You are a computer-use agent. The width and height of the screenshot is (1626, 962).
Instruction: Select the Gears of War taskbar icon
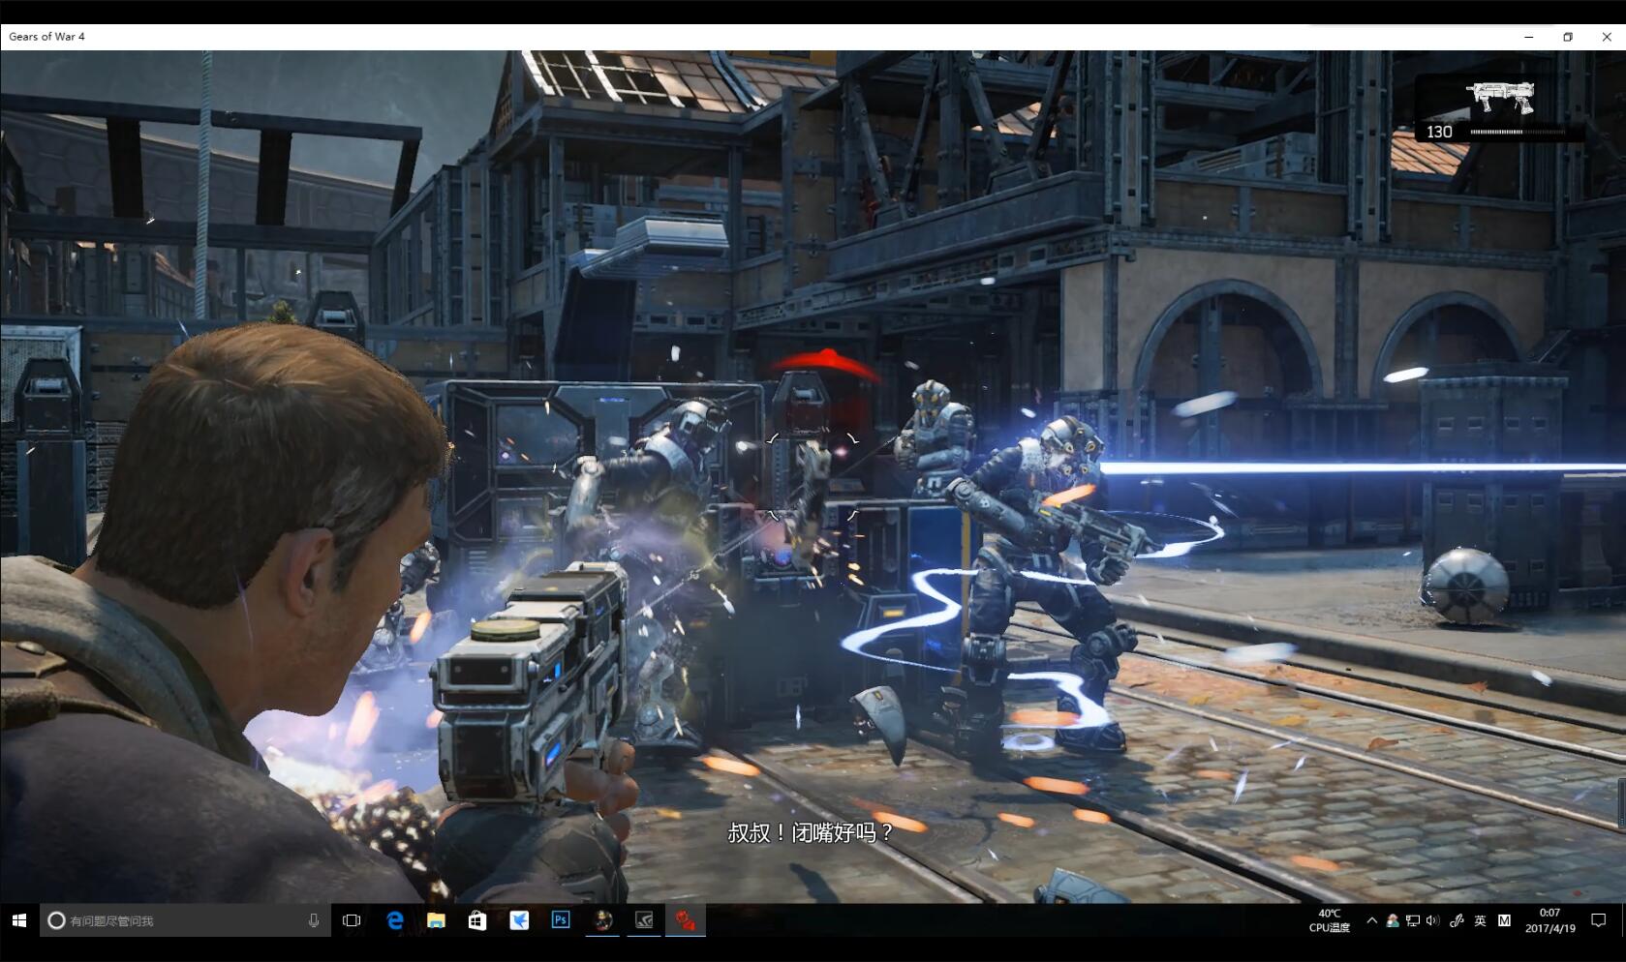[602, 920]
